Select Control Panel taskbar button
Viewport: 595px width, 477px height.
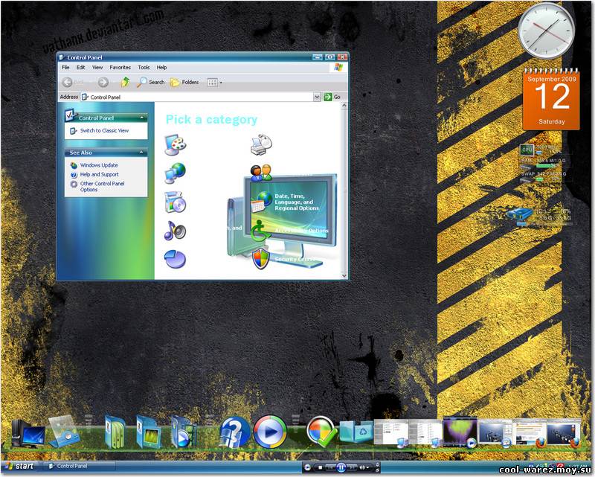(78, 466)
